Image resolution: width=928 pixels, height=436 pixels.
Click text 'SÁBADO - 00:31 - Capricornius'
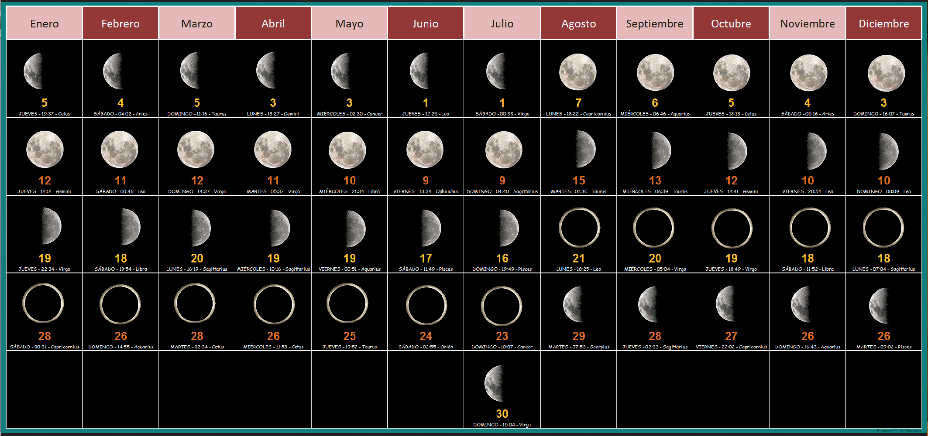[44, 347]
